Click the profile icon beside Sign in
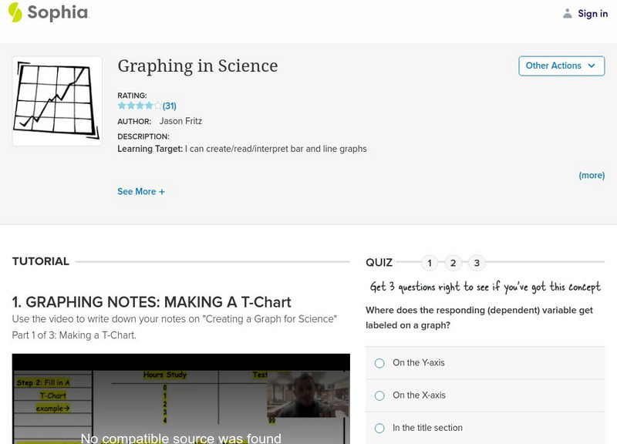Viewport: 617px width, 444px height. (x=566, y=13)
